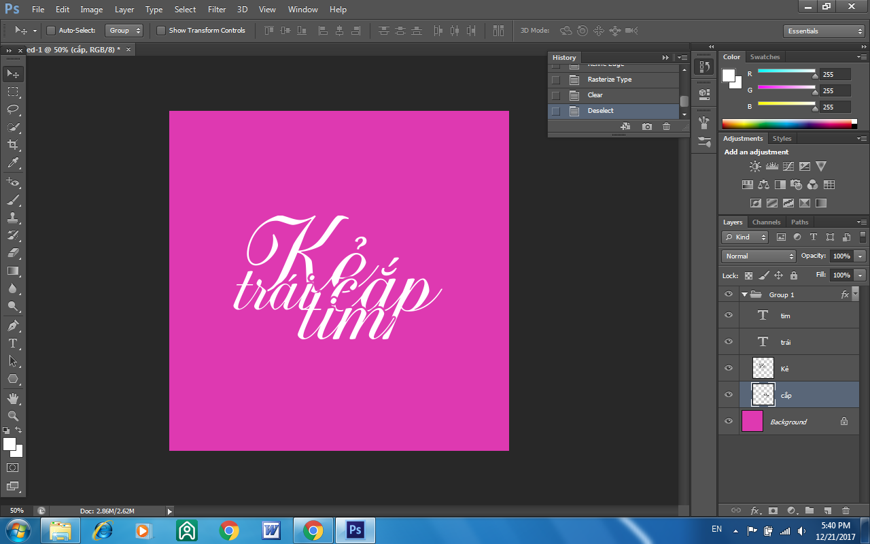Viewport: 870px width, 544px height.
Task: Create new snapshot in History panel
Action: (646, 126)
